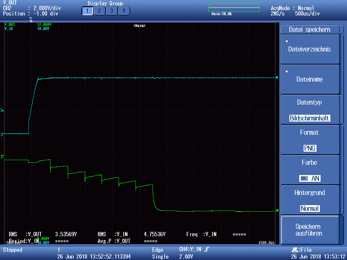This screenshot has height=260, width=347.
Task: Click the rising edge trigger slope icon
Action: [207, 250]
